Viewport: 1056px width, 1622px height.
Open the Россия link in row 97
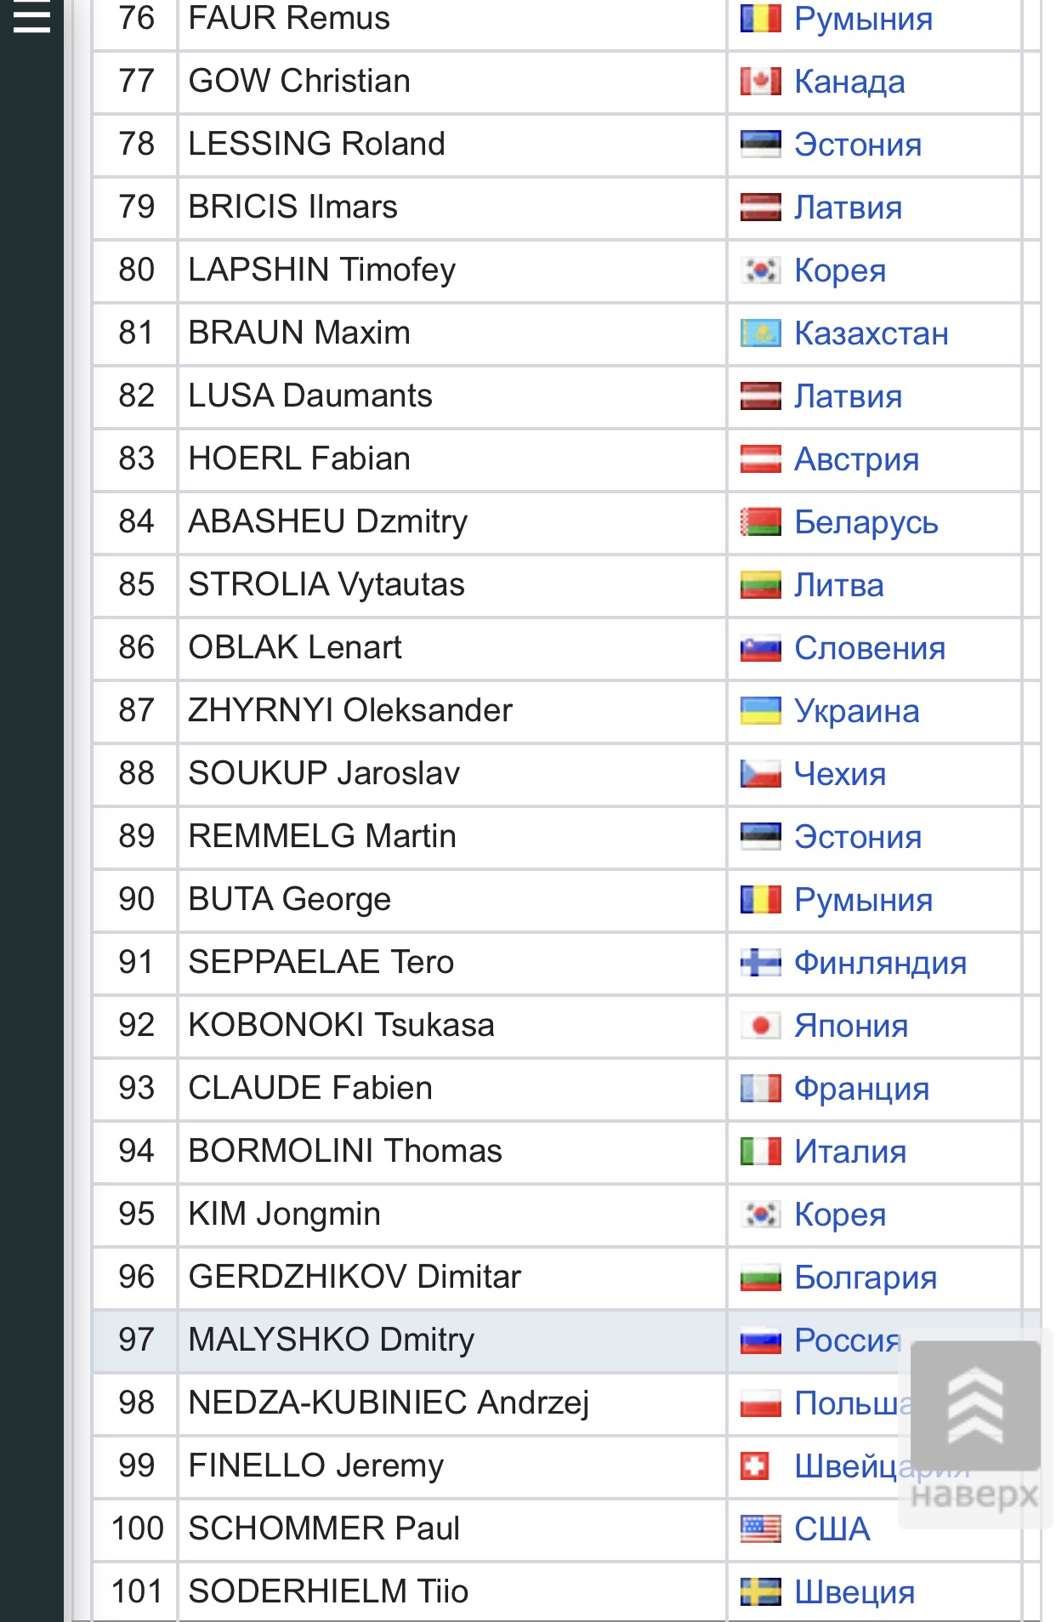pyautogui.click(x=847, y=1340)
